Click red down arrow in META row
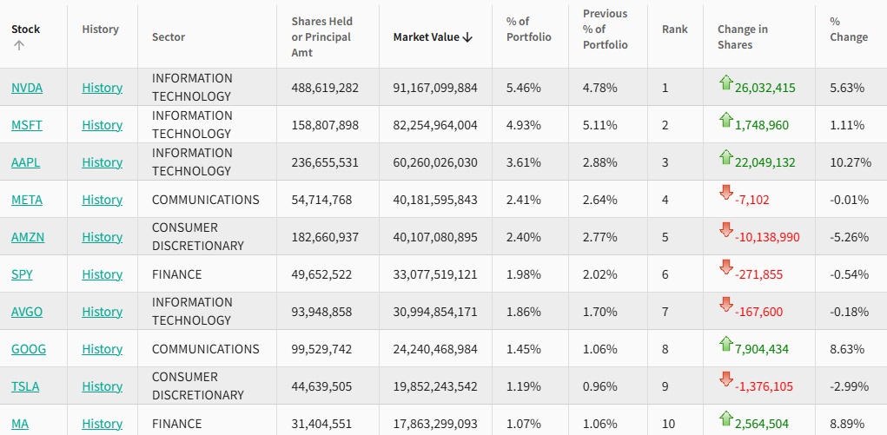Image resolution: width=887 pixels, height=435 pixels. tap(726, 193)
